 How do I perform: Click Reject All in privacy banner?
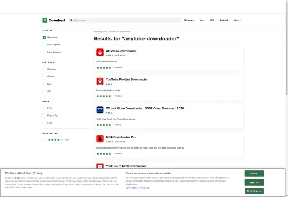click(x=254, y=183)
